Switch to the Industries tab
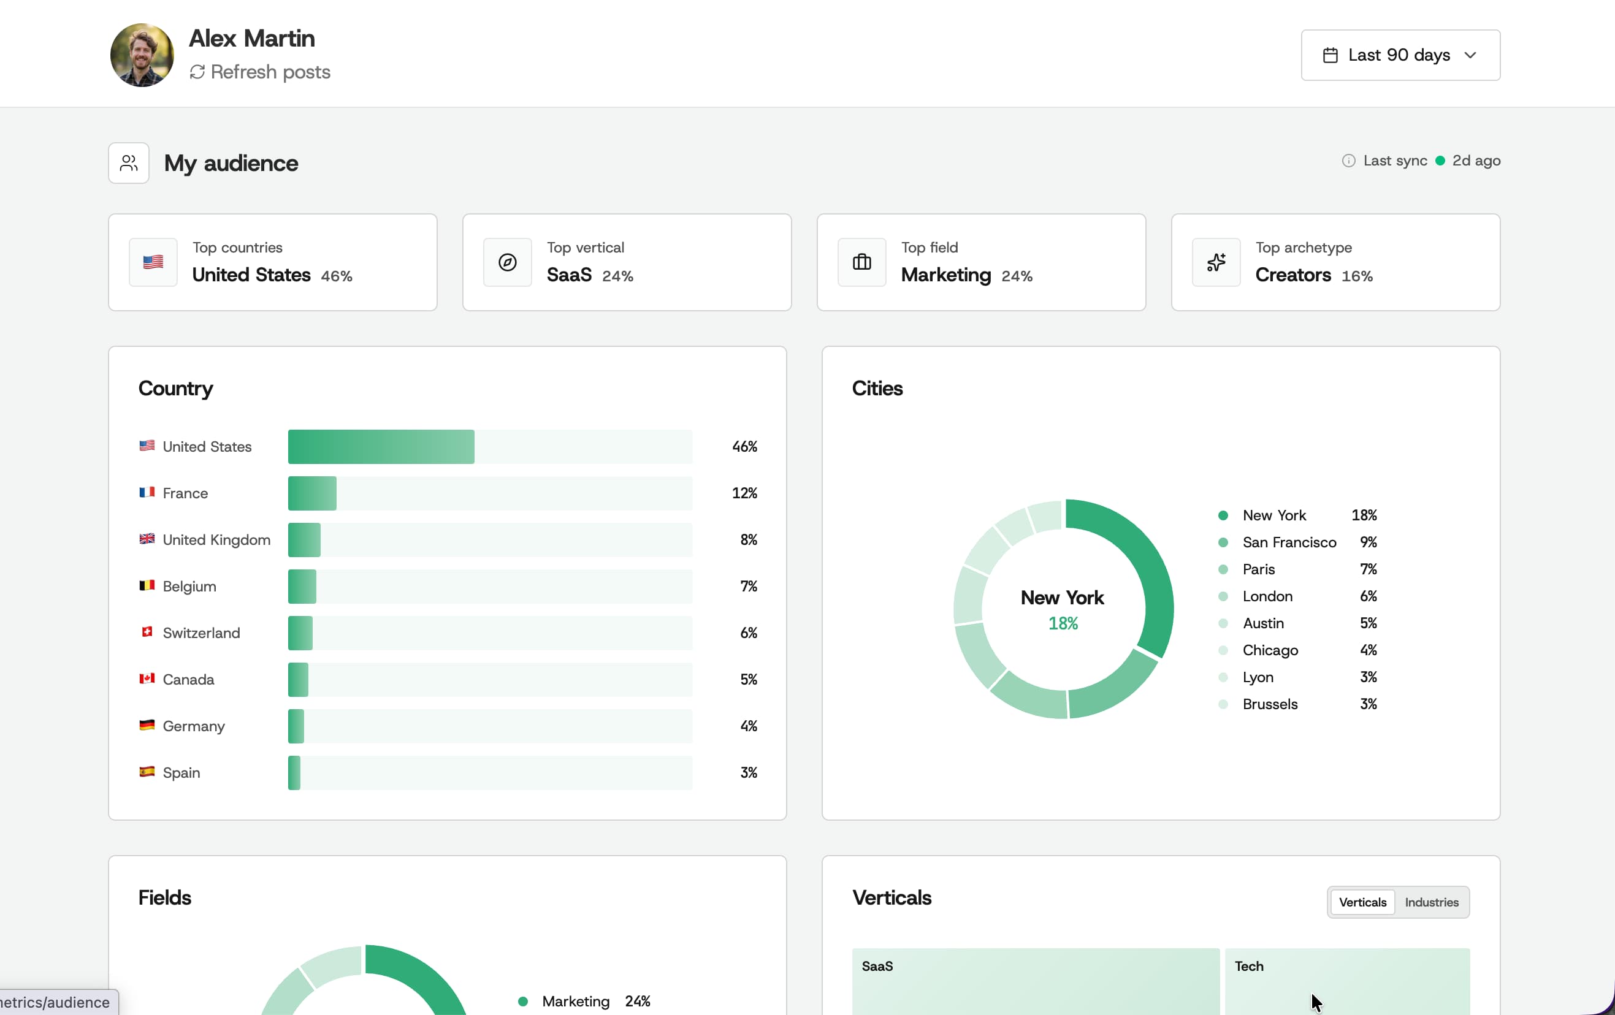This screenshot has width=1615, height=1015. pos(1431,902)
